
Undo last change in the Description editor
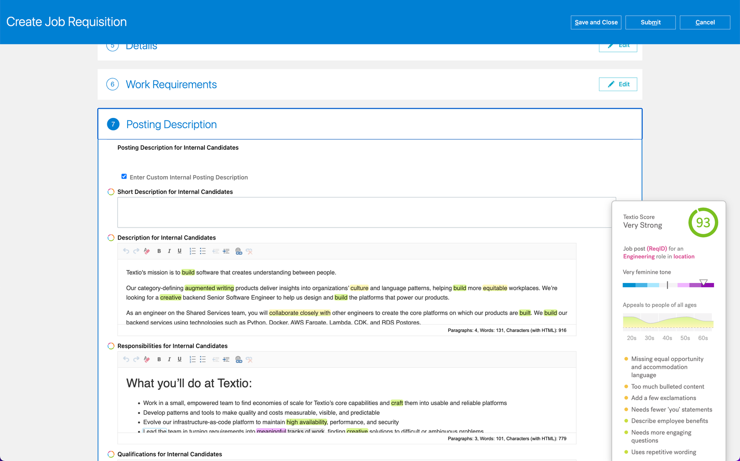(125, 251)
